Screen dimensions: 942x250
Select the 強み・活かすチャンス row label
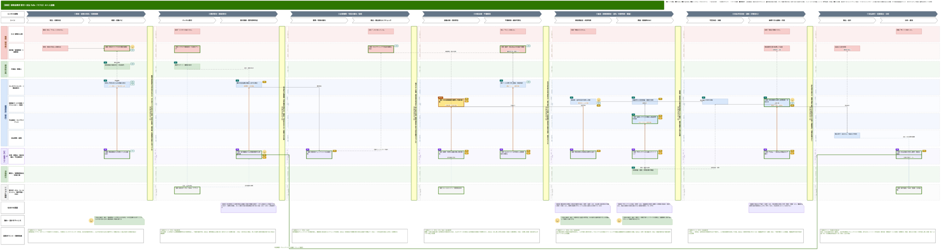point(13,221)
